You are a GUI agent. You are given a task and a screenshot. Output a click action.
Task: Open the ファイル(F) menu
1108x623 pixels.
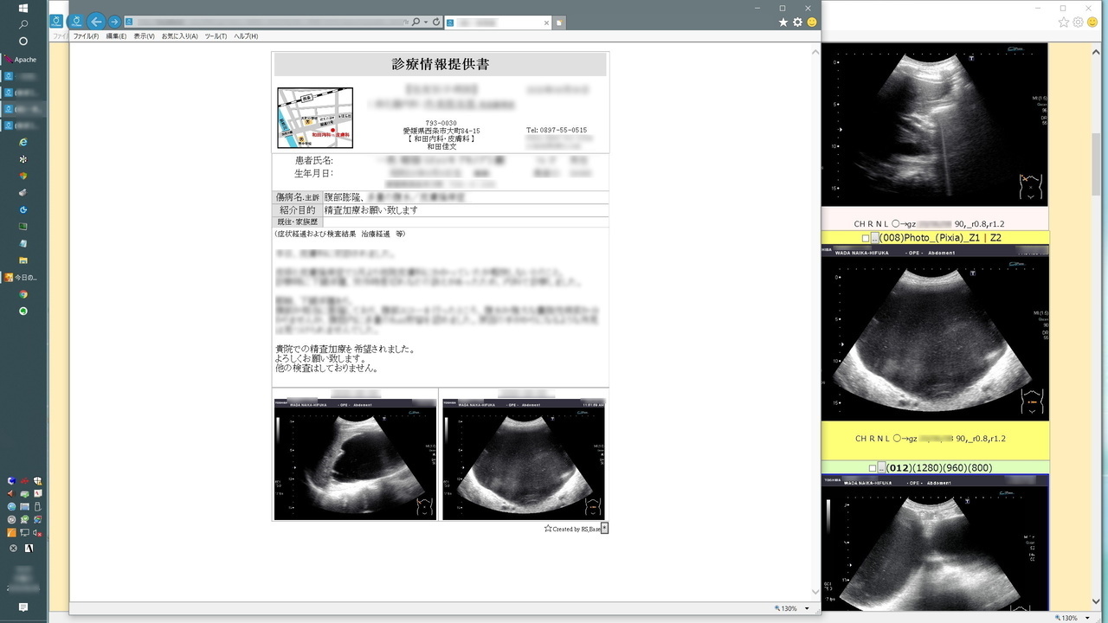[86, 36]
